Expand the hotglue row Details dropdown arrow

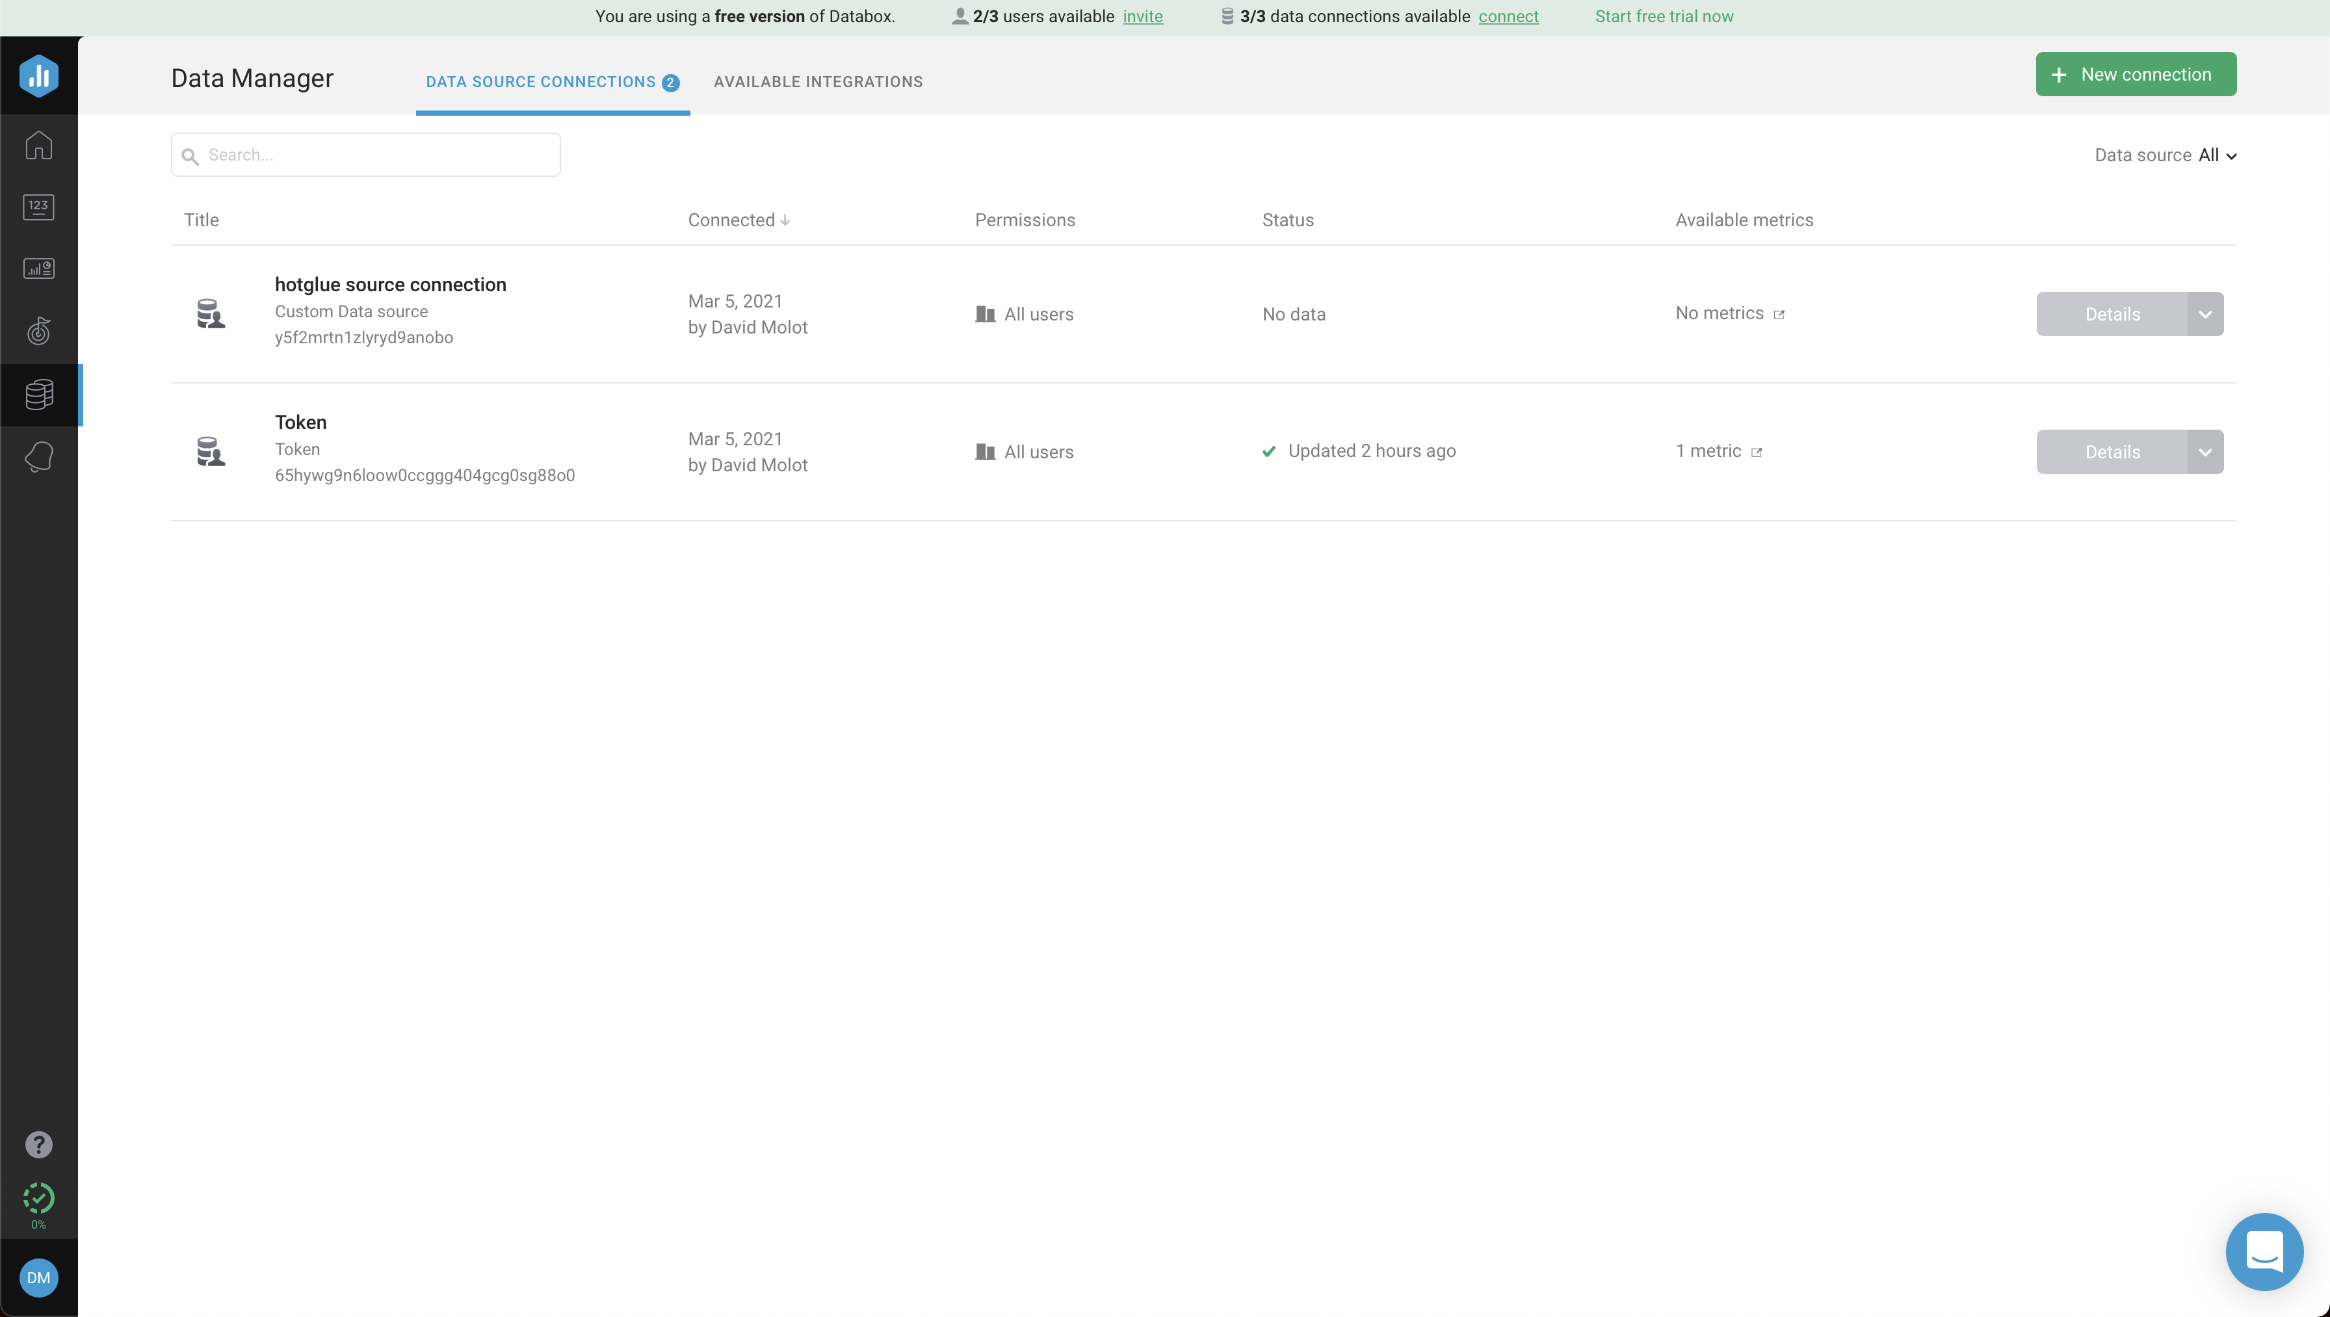click(x=2205, y=314)
